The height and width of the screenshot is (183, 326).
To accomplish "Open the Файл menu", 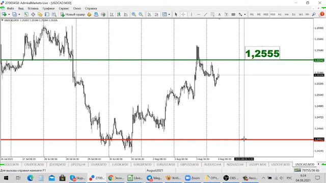I will point(10,9).
